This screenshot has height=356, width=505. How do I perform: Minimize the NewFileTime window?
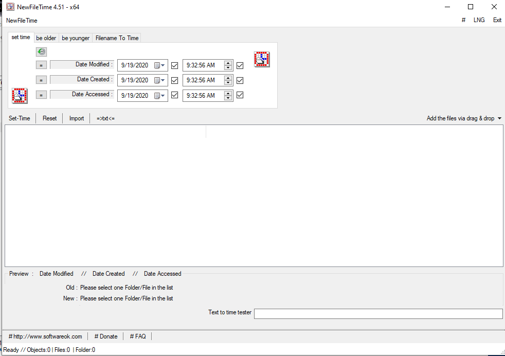point(447,7)
